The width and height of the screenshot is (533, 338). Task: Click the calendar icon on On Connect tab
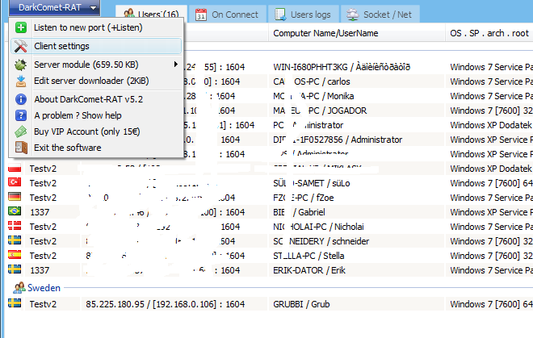click(201, 15)
